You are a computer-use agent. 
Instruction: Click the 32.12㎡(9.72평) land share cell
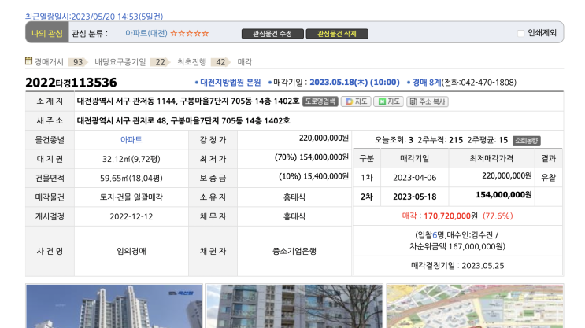pos(131,159)
